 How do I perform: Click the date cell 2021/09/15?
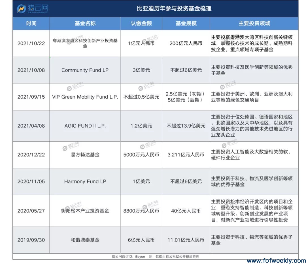[x=31, y=97]
